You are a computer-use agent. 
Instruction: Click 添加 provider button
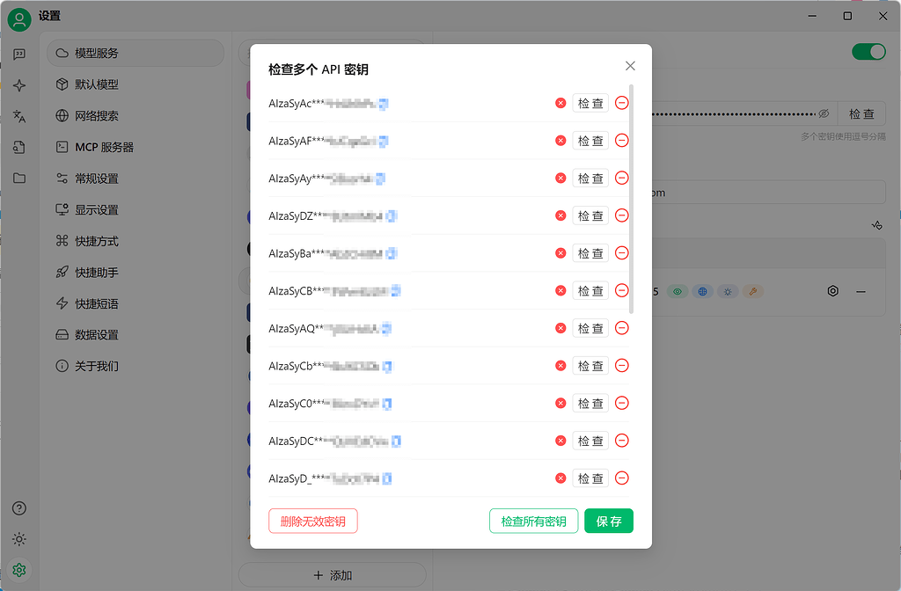coord(332,575)
